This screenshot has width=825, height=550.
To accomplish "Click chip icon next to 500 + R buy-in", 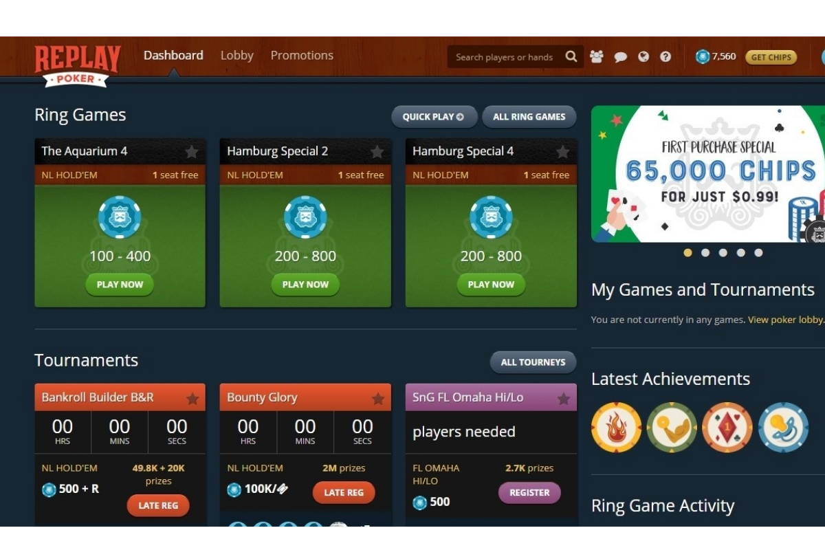I will point(49,489).
